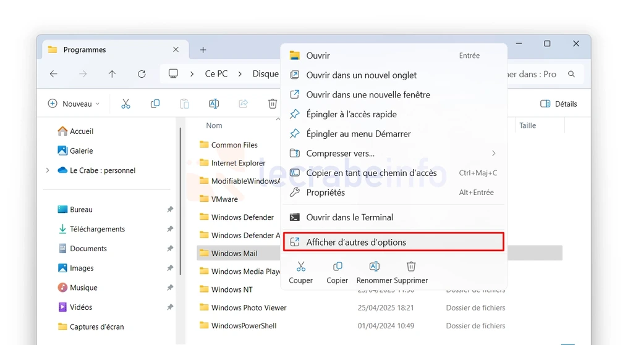
Task: Click Renommer in the context menu
Action: tap(374, 273)
